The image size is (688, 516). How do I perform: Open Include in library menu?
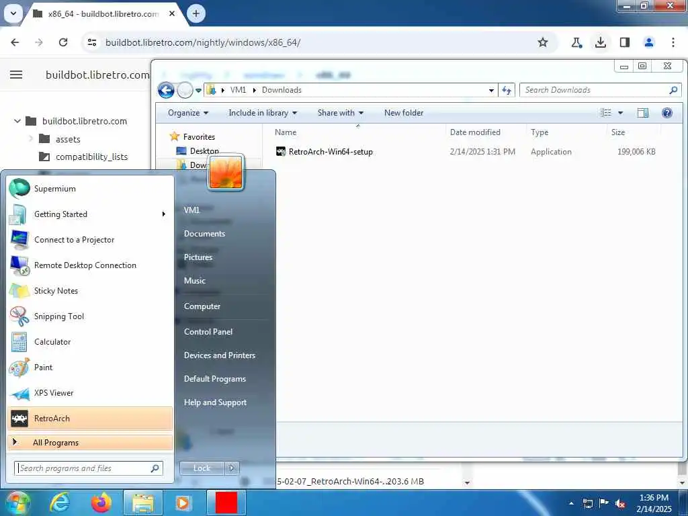coord(263,113)
